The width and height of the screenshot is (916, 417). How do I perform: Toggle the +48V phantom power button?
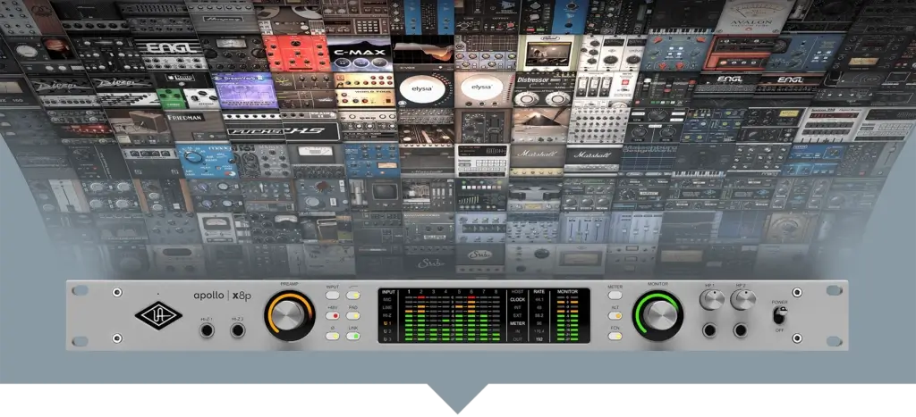click(x=333, y=315)
